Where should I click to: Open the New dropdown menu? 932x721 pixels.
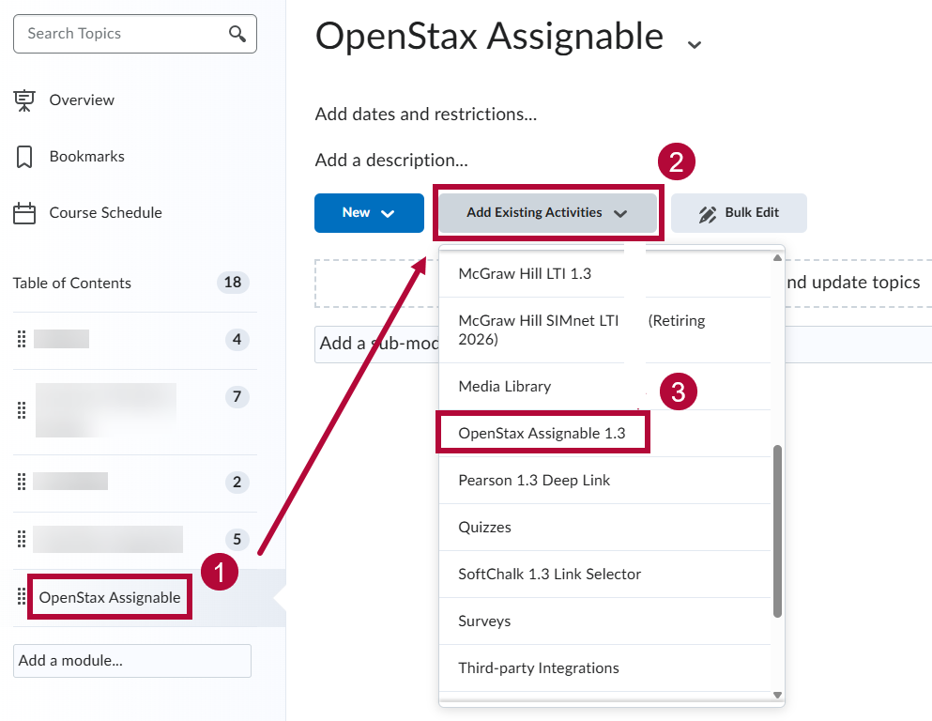(369, 212)
